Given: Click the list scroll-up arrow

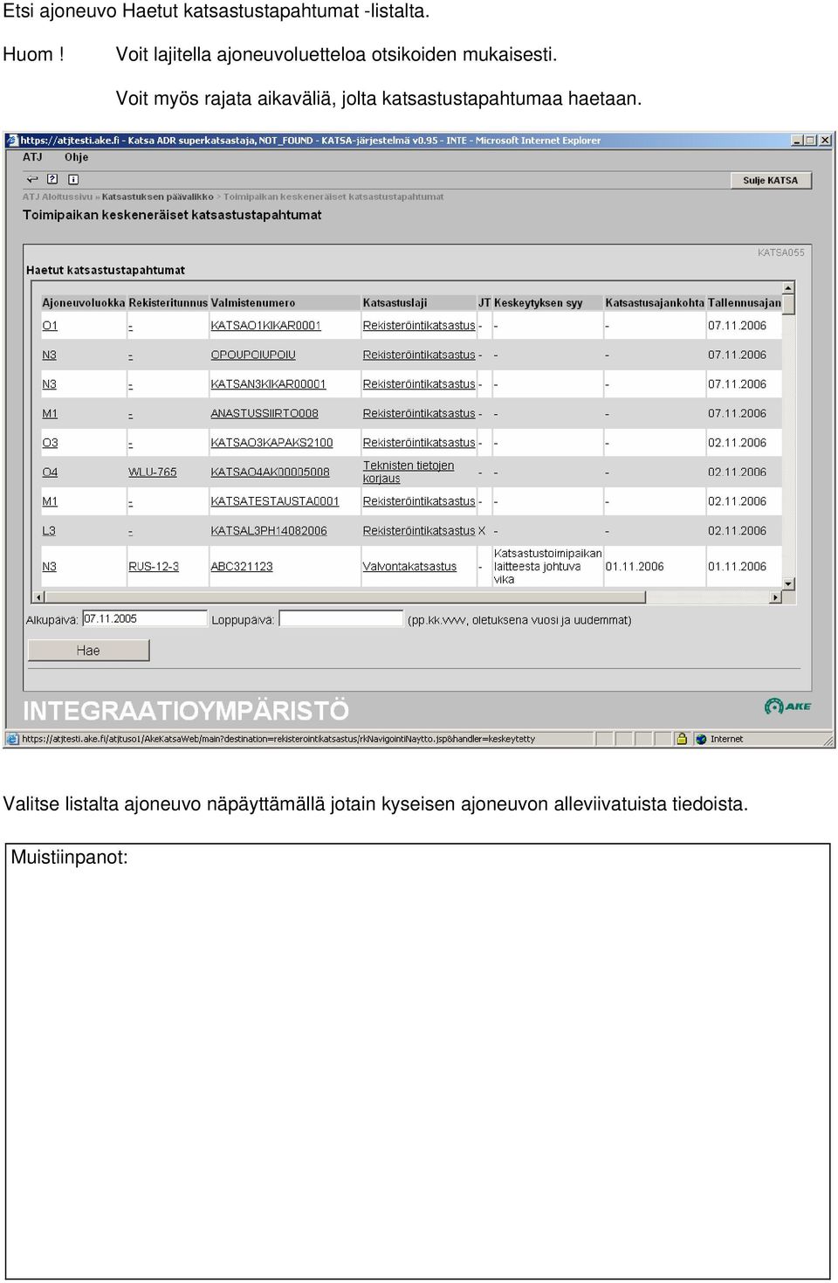Looking at the screenshot, I should [x=789, y=288].
